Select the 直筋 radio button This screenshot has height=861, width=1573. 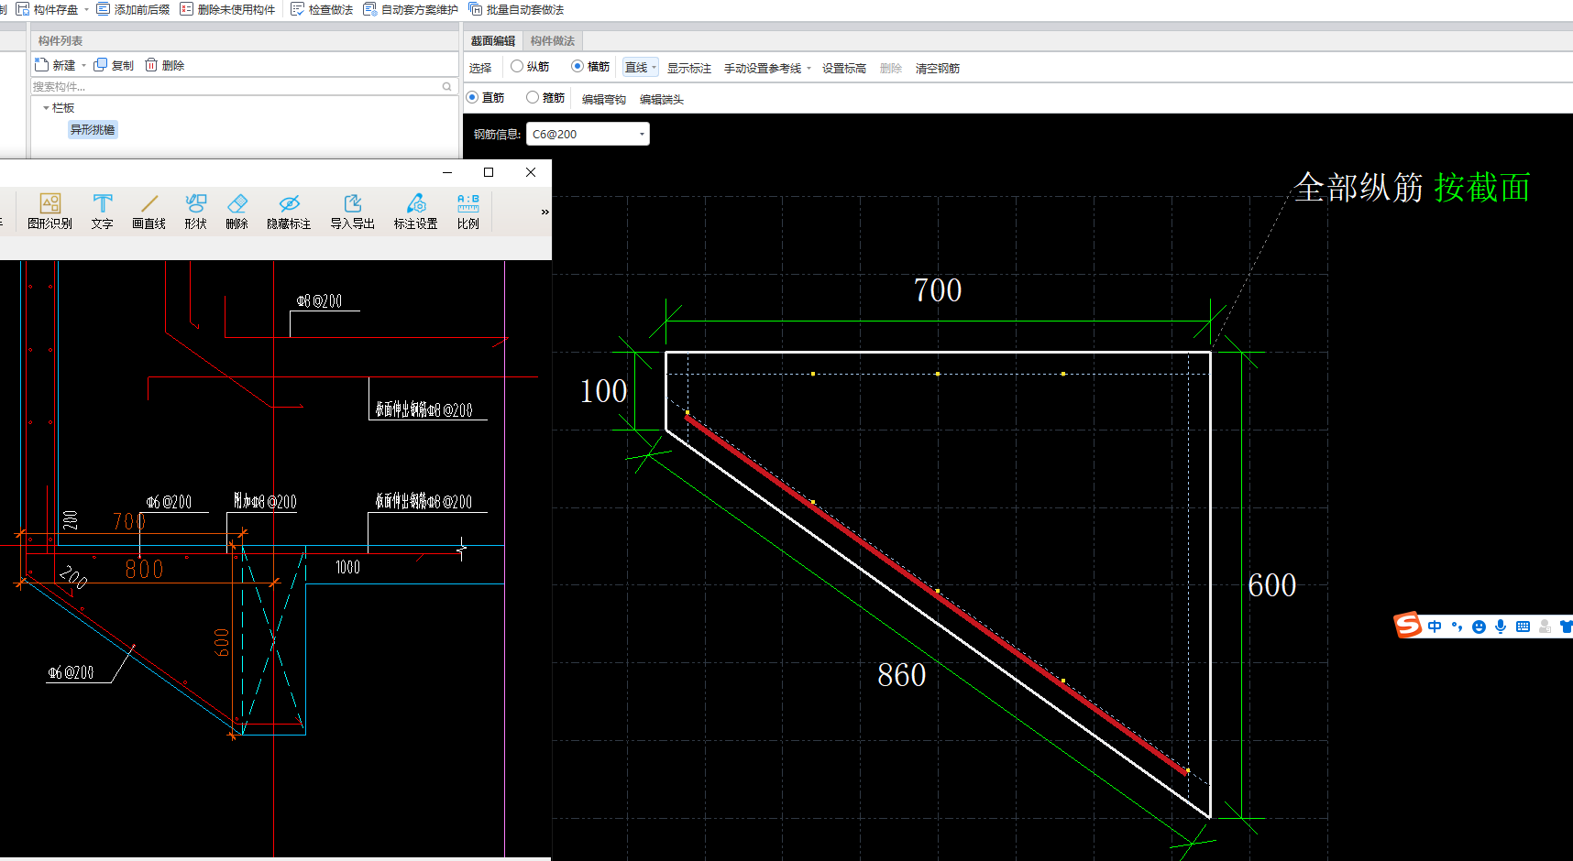(472, 97)
